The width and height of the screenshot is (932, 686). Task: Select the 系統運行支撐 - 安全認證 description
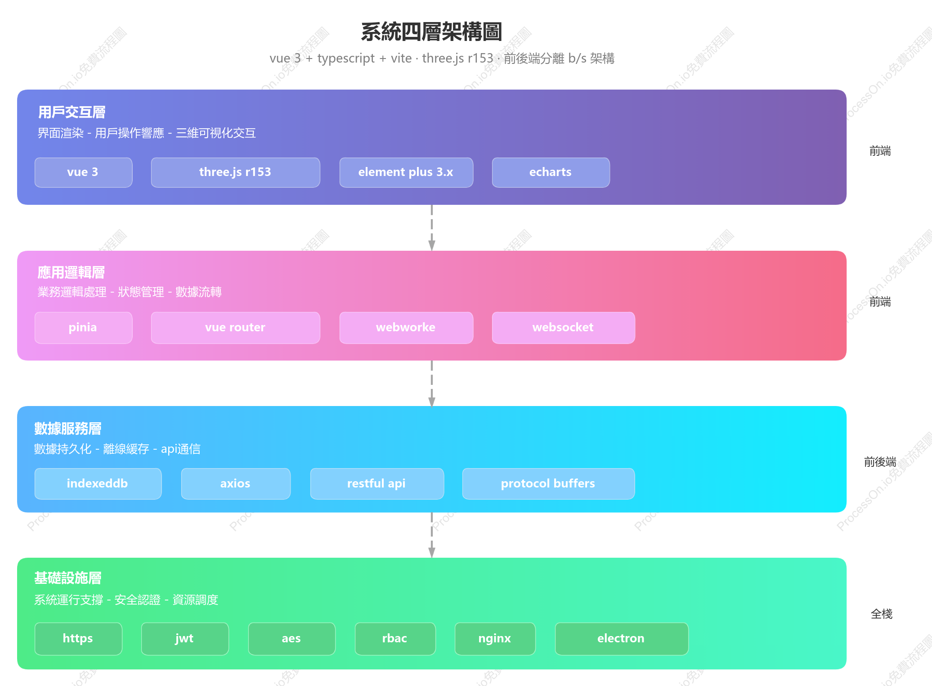tap(126, 600)
